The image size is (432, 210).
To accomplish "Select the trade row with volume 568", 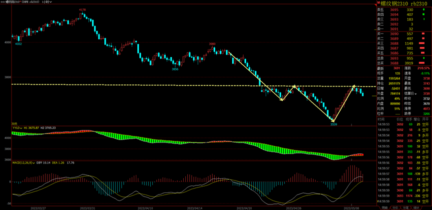I will click(404, 184).
